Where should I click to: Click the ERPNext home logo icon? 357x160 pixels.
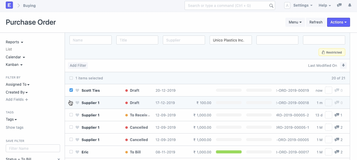[x=9, y=5]
